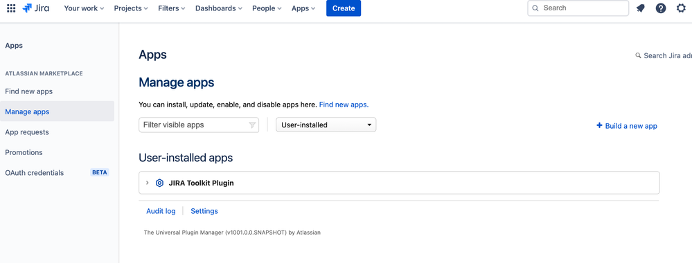
Task: Focus the Filter visible apps field
Action: (x=199, y=125)
